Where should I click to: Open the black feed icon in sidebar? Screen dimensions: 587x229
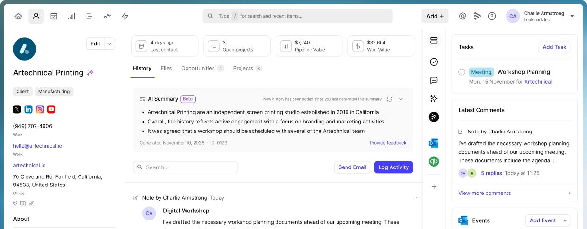coord(434,117)
